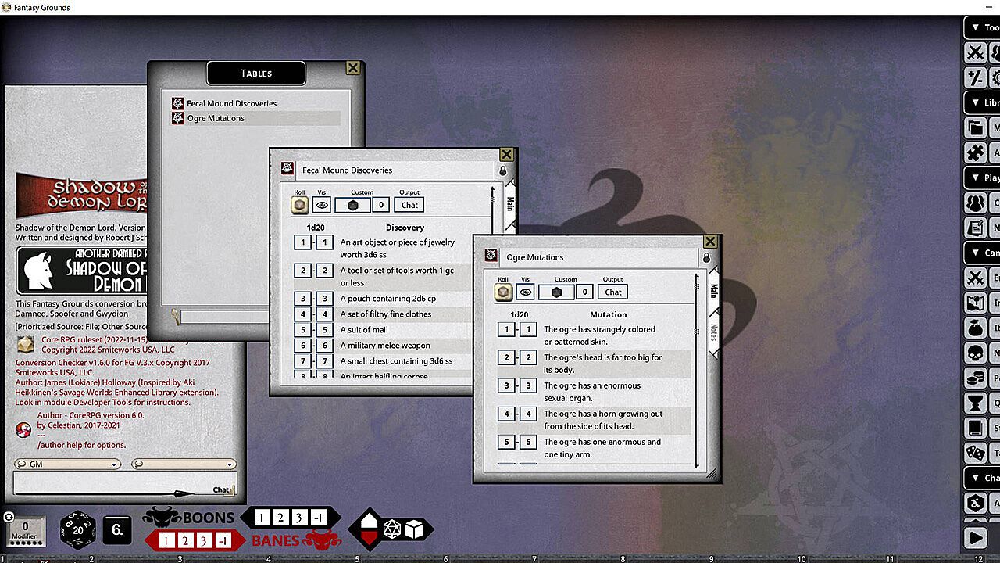This screenshot has width=1000, height=563.
Task: Open modifier settings gear icon
Action: [x=9, y=517]
